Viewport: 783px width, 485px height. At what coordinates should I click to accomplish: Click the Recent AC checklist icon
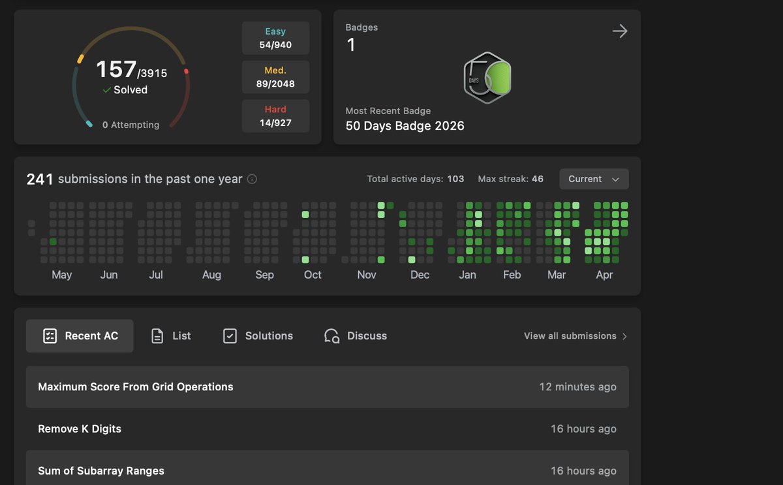[x=50, y=336]
